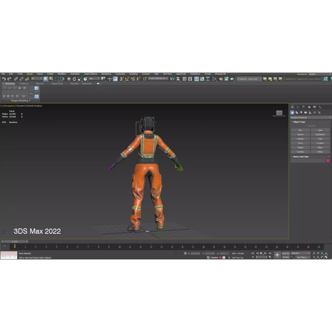Viewport: 332px width, 332px height.
Task: Click the Select and Place tool
Action: [85, 79]
